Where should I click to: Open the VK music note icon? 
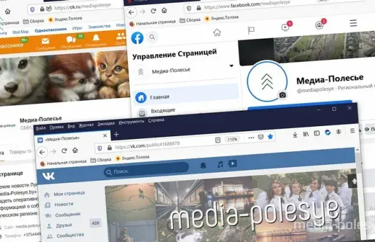(220, 164)
